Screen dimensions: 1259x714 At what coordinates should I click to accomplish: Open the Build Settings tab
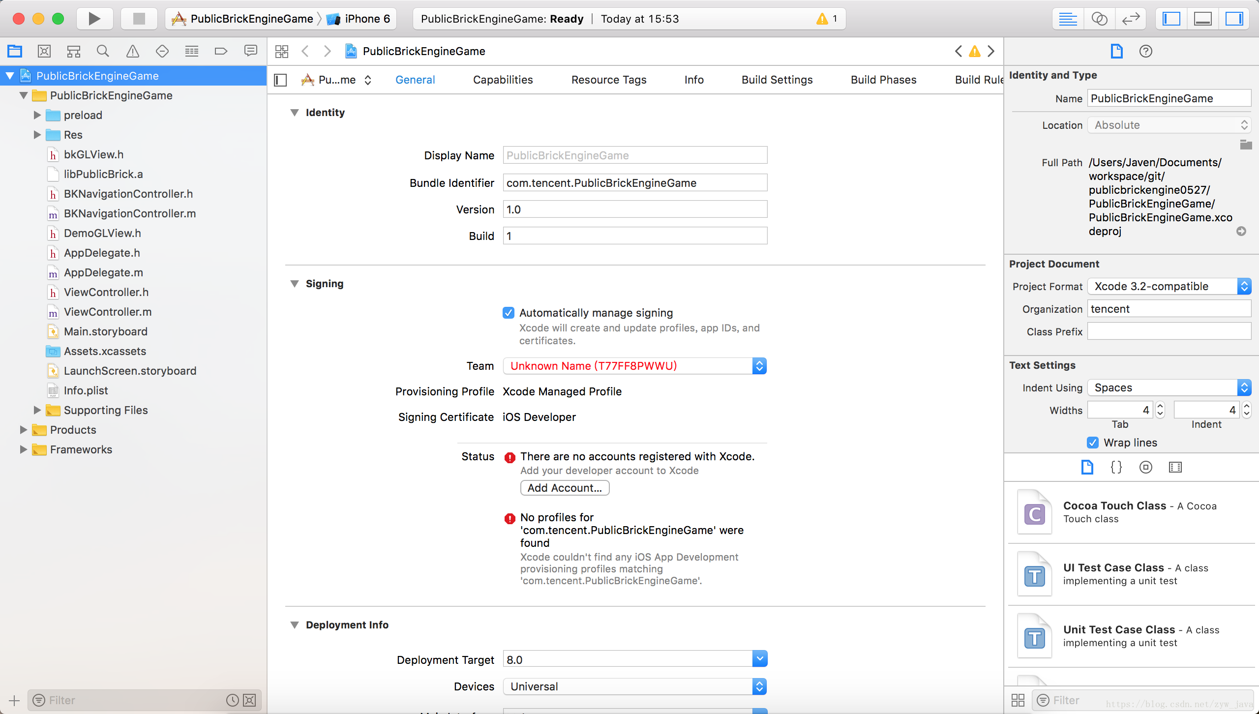click(x=777, y=80)
